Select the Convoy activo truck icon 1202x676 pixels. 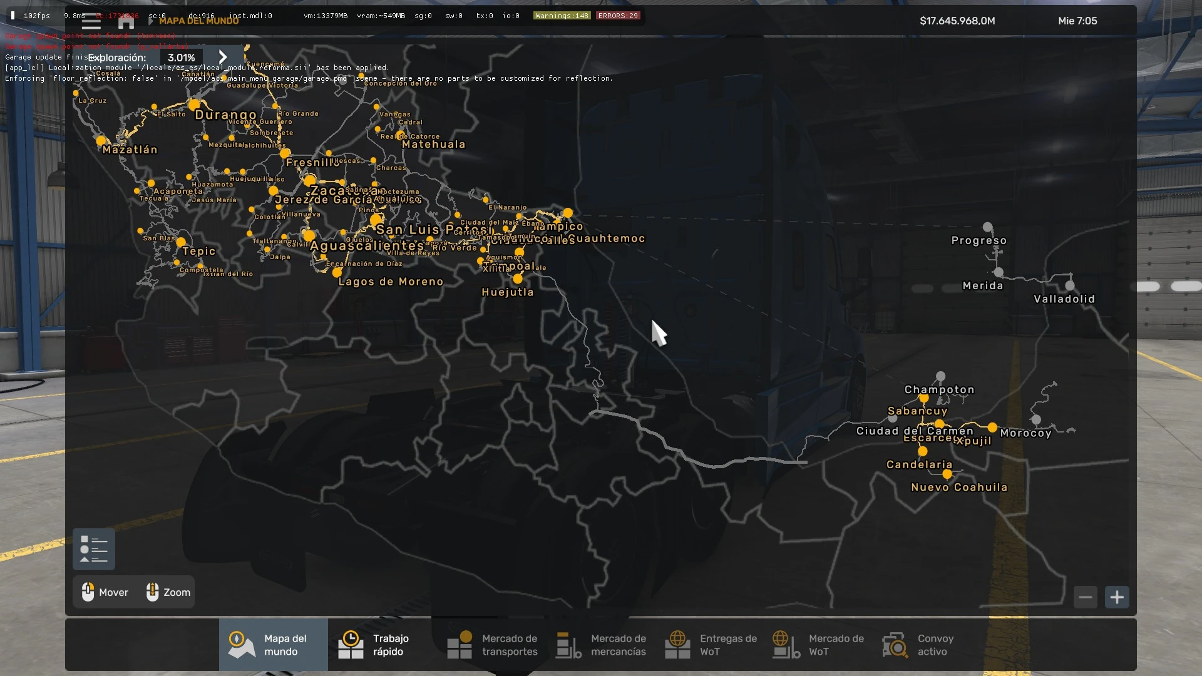(895, 644)
